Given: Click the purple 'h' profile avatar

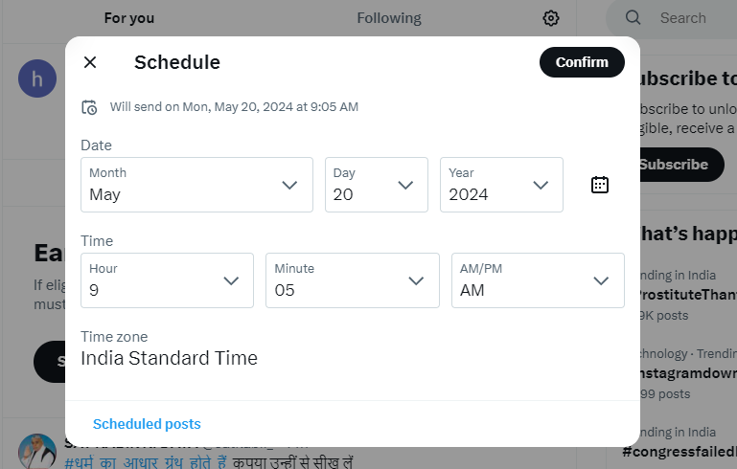Looking at the screenshot, I should point(37,78).
